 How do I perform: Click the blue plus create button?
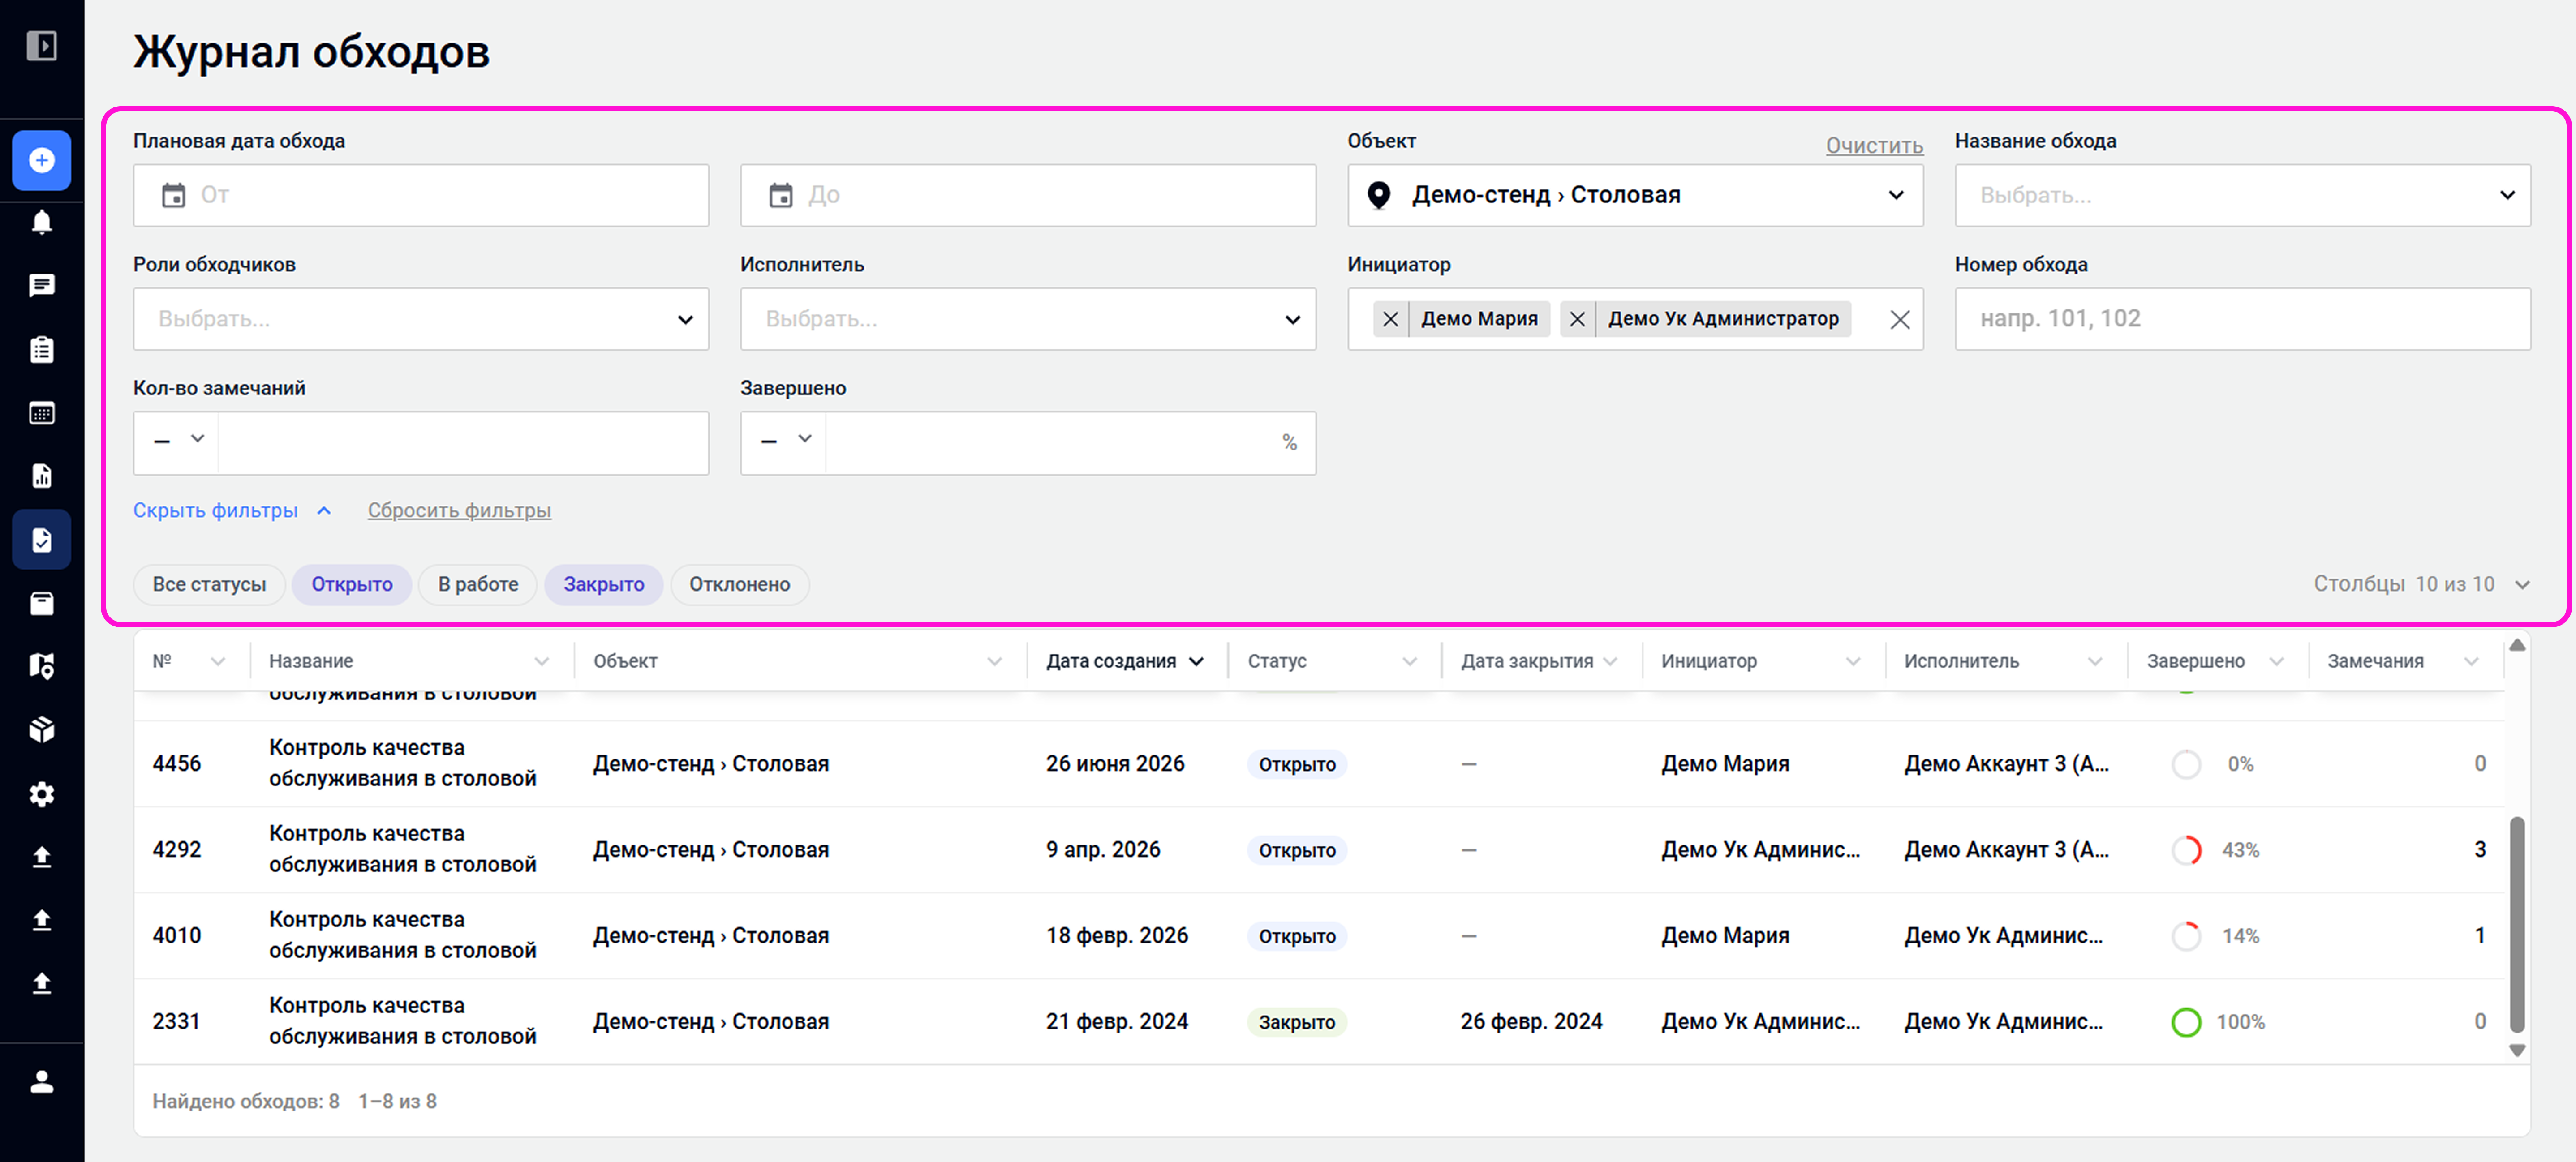[x=41, y=160]
